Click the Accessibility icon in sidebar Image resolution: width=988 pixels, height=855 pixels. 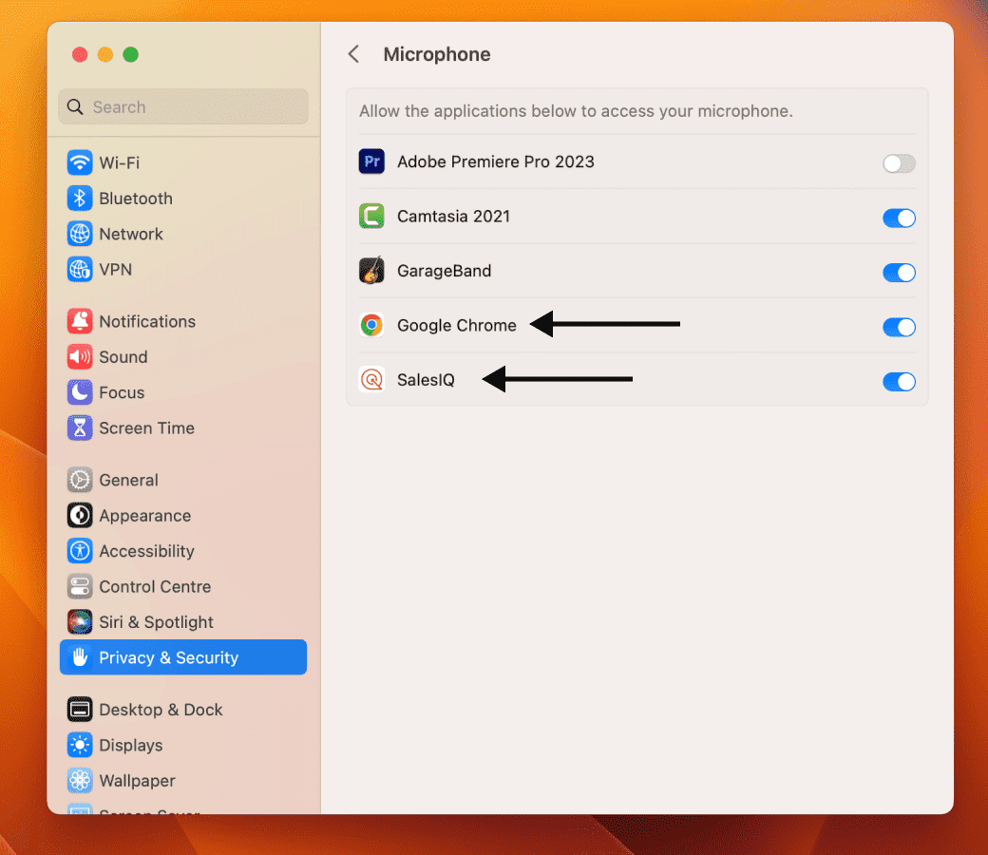click(x=80, y=551)
